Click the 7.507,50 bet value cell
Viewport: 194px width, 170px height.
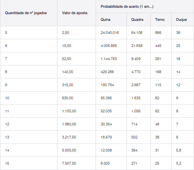click(x=77, y=163)
